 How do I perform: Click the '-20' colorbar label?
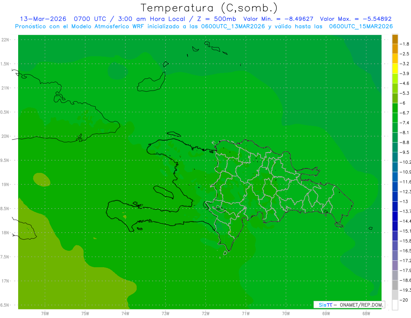(404, 300)
